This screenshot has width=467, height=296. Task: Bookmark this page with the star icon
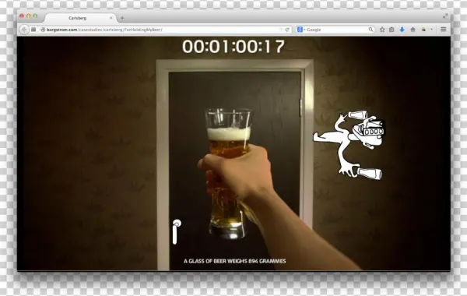tap(382, 30)
